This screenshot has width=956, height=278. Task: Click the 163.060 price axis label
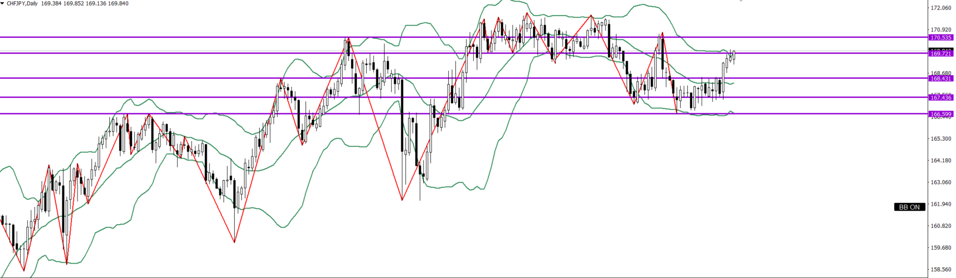click(x=940, y=182)
